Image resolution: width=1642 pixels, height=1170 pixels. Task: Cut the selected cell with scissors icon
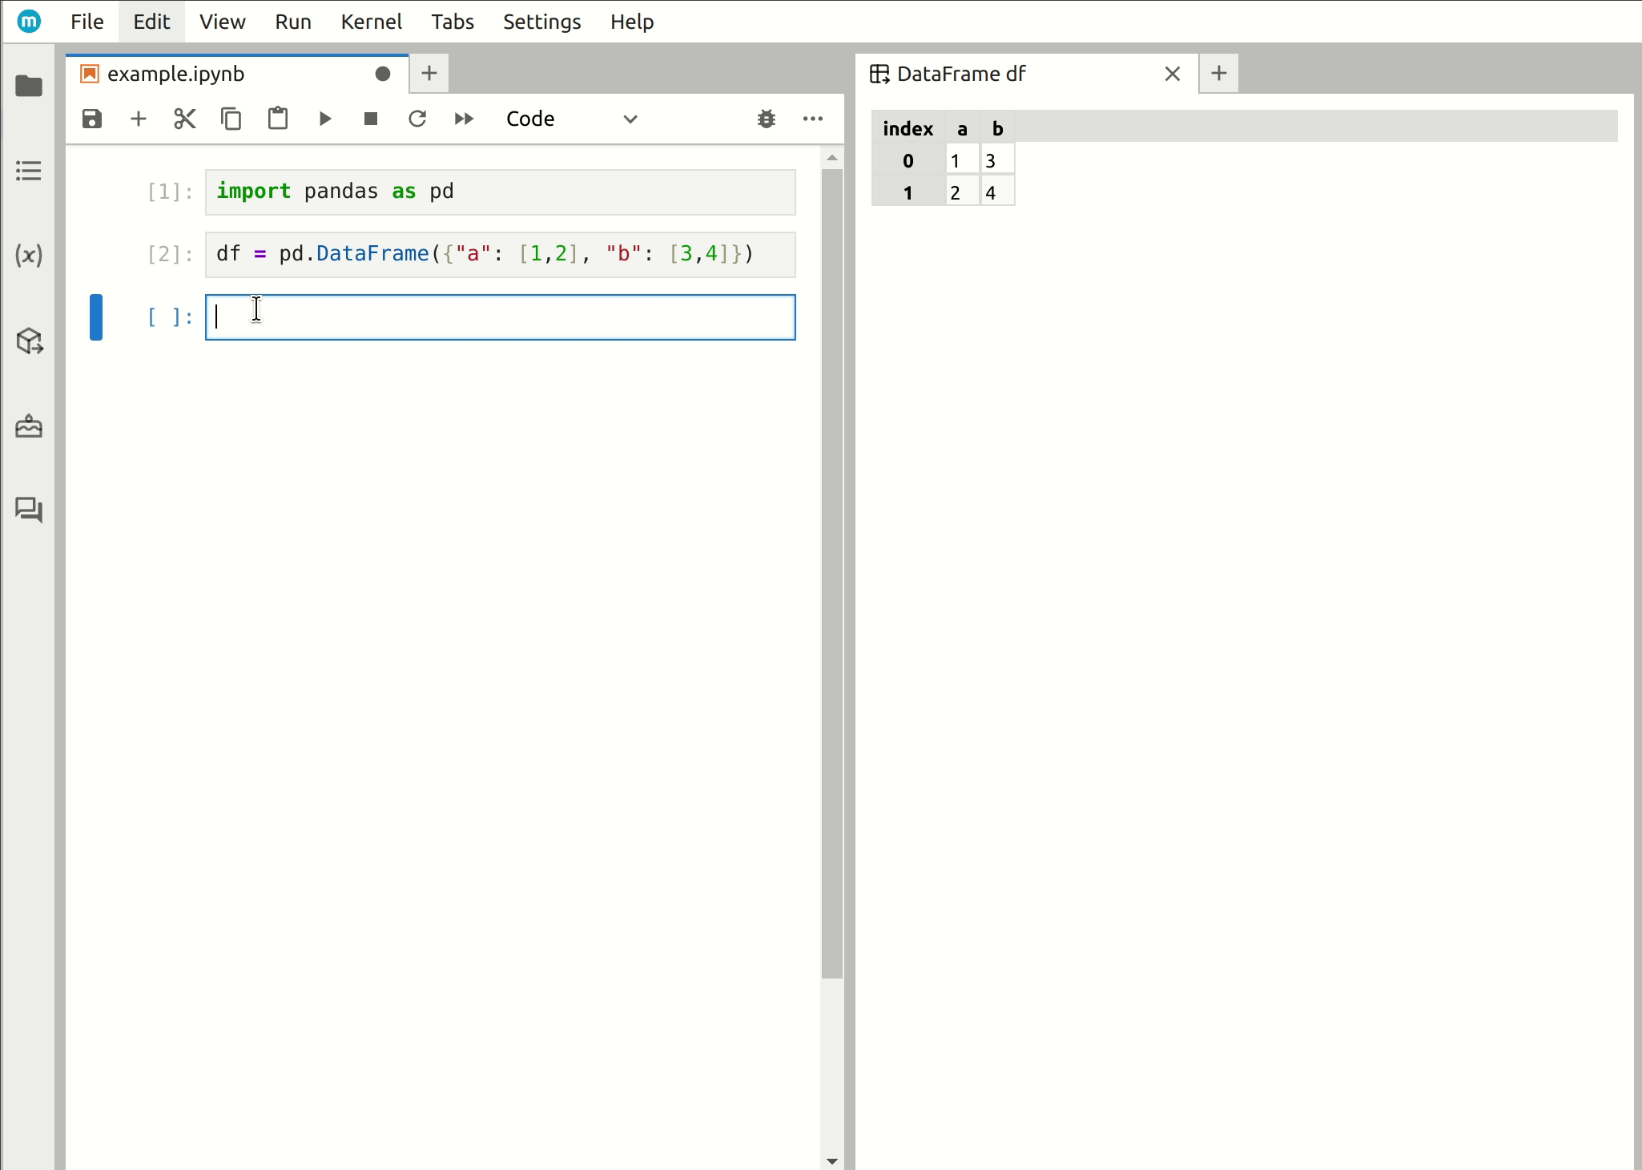[x=183, y=119]
